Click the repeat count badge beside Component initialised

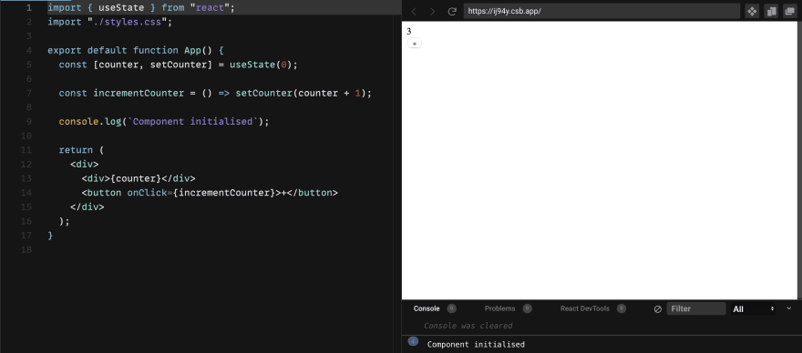tap(413, 341)
